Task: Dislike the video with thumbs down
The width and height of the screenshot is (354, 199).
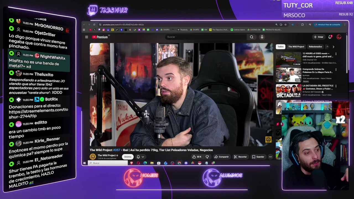Action: (207, 157)
